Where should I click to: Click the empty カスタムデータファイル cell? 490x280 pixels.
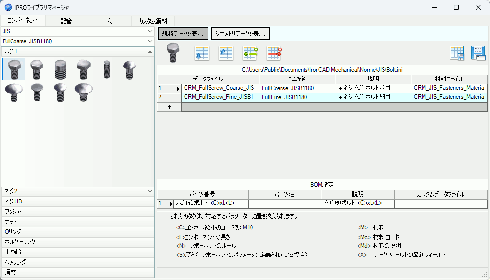(x=441, y=203)
